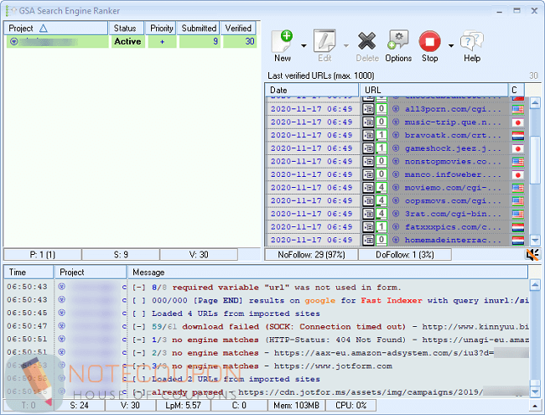
Task: Select the music-trip.que.n... URL row
Action: pos(397,122)
